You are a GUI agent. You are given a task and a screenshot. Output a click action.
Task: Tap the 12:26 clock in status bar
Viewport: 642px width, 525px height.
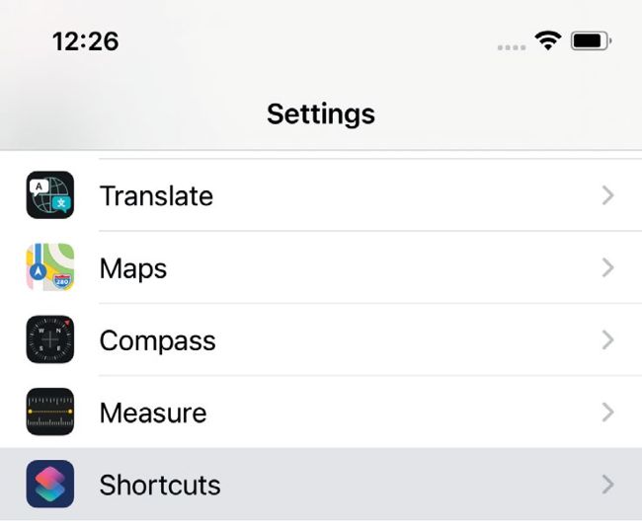(x=86, y=41)
